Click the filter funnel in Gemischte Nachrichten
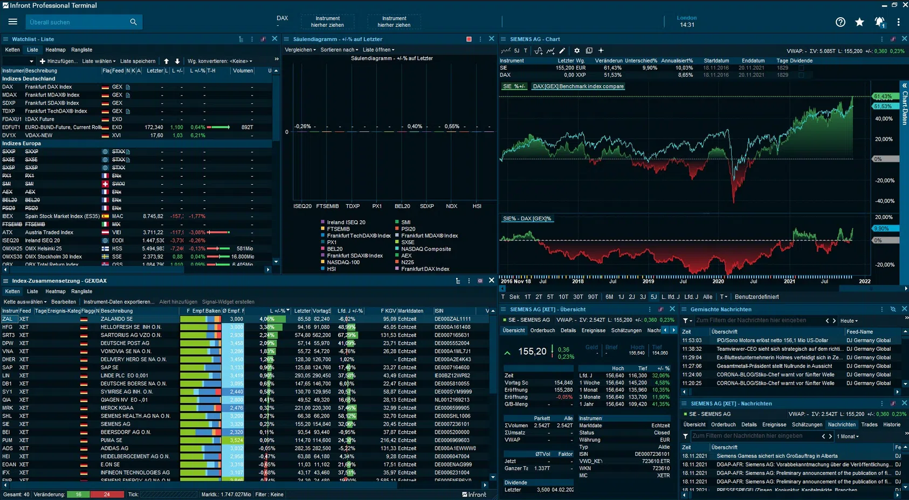 coord(686,321)
